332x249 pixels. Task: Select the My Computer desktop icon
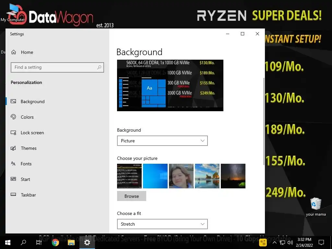click(13, 13)
